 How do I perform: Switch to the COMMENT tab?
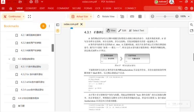tap(63, 8)
